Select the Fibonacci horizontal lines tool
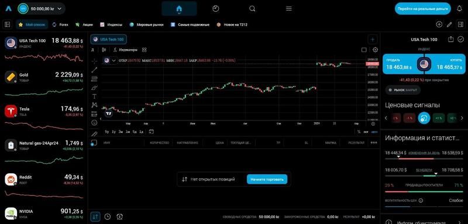 coord(94,79)
